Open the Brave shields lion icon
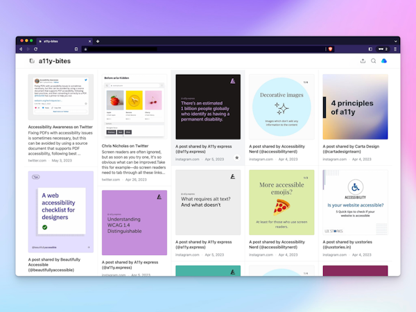This screenshot has height=312, width=416. click(330, 49)
